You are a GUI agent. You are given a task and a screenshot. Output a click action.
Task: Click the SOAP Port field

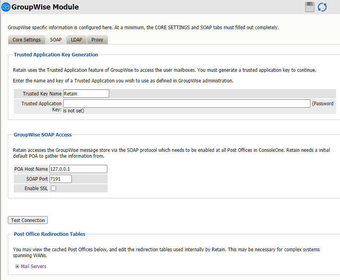coord(60,179)
